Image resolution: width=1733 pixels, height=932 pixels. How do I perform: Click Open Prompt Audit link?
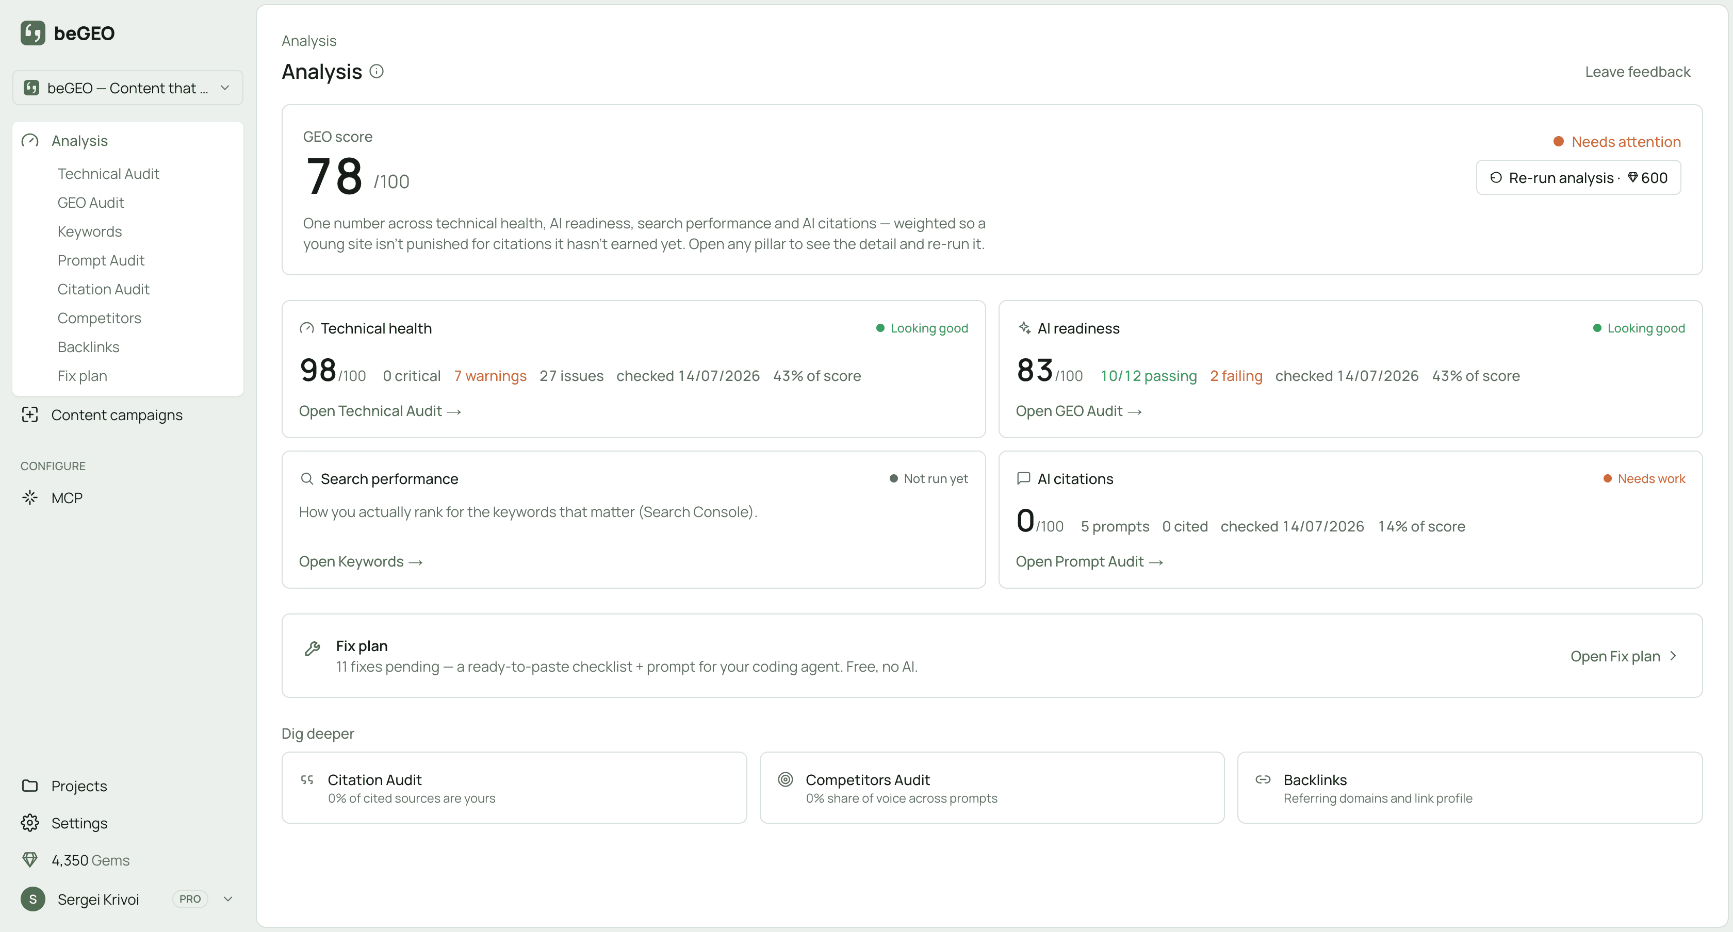click(x=1089, y=561)
